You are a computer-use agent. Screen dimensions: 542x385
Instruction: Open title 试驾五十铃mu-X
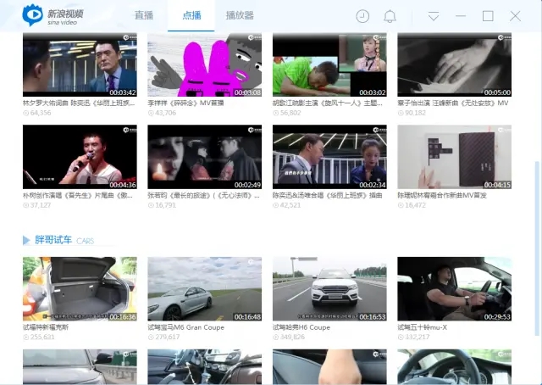pos(422,327)
